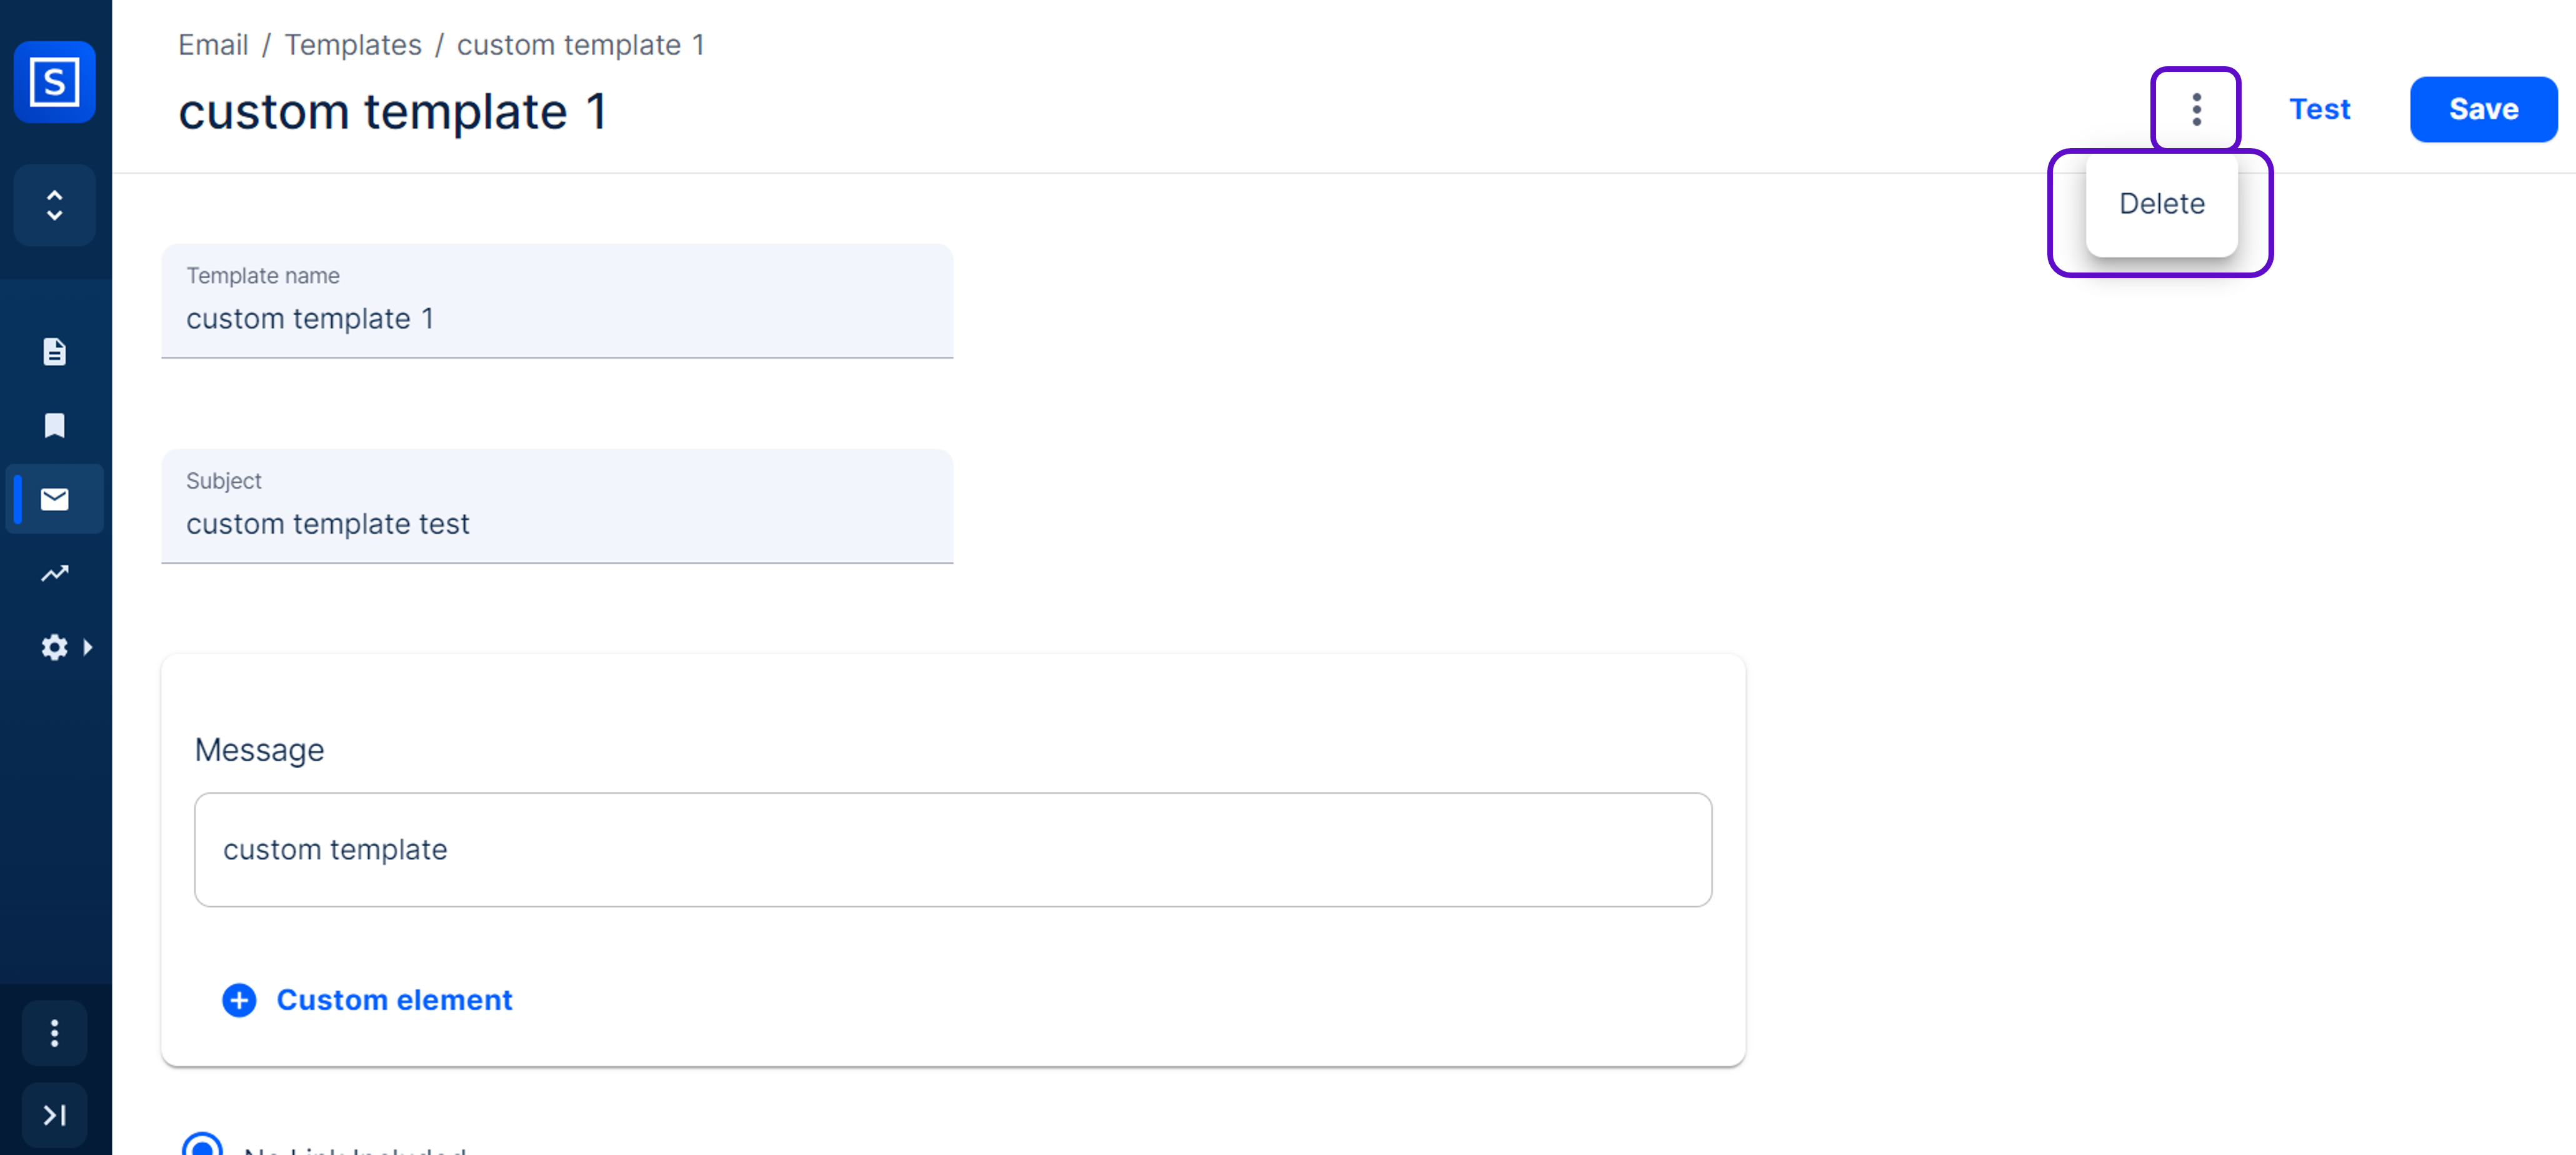Image resolution: width=2576 pixels, height=1155 pixels.
Task: Save the template
Action: 2483,109
